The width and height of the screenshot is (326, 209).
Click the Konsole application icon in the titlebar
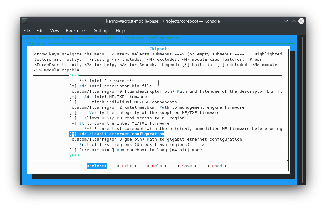pos(24,21)
